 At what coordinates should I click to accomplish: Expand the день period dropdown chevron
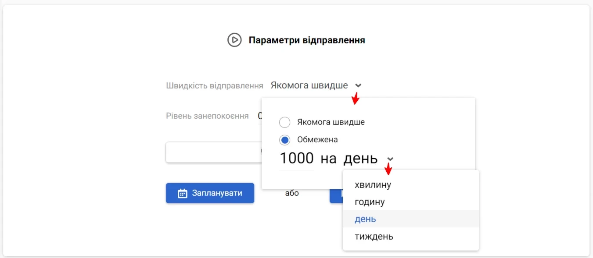point(390,159)
